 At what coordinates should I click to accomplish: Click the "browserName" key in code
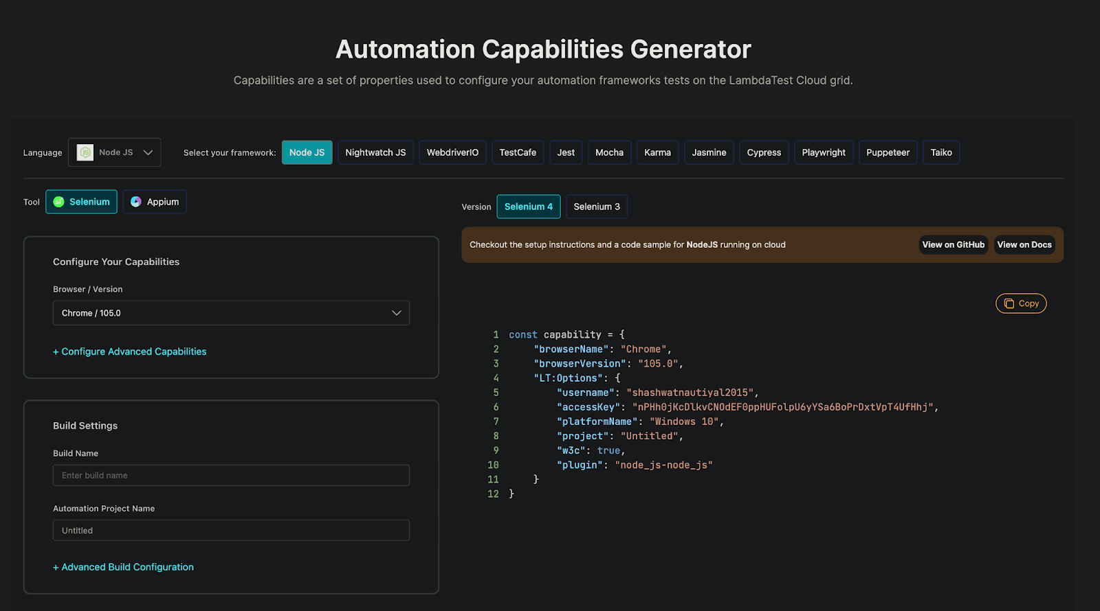click(x=571, y=349)
